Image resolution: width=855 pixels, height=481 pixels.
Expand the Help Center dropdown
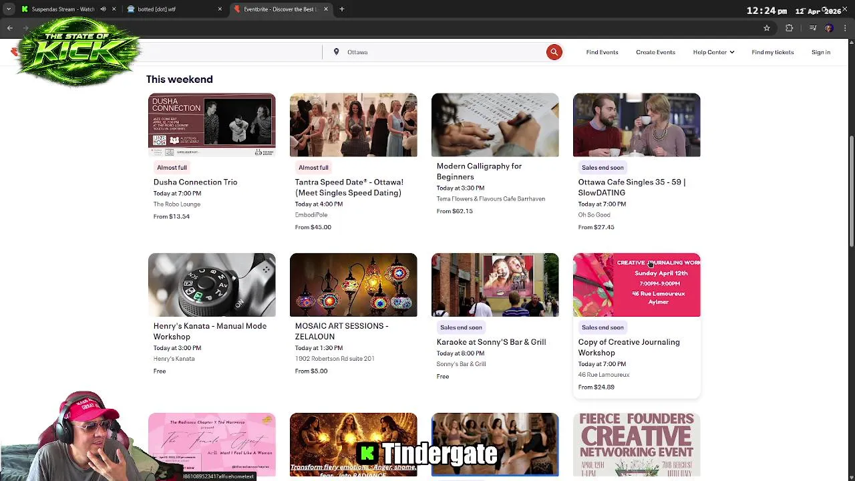pyautogui.click(x=713, y=52)
